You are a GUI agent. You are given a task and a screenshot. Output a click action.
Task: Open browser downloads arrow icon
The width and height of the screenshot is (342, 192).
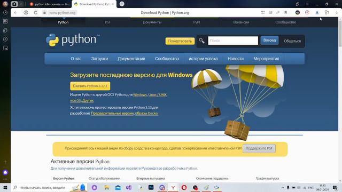click(x=337, y=13)
